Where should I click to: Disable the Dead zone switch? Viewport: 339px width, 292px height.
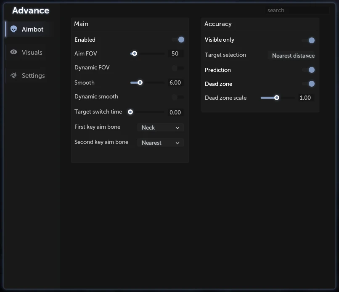pos(309,84)
